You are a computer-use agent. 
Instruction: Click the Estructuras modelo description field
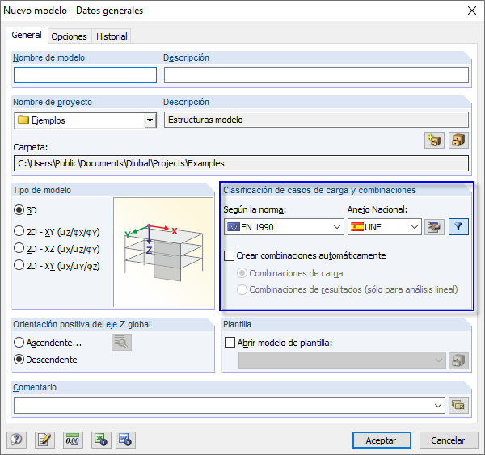[x=316, y=120]
